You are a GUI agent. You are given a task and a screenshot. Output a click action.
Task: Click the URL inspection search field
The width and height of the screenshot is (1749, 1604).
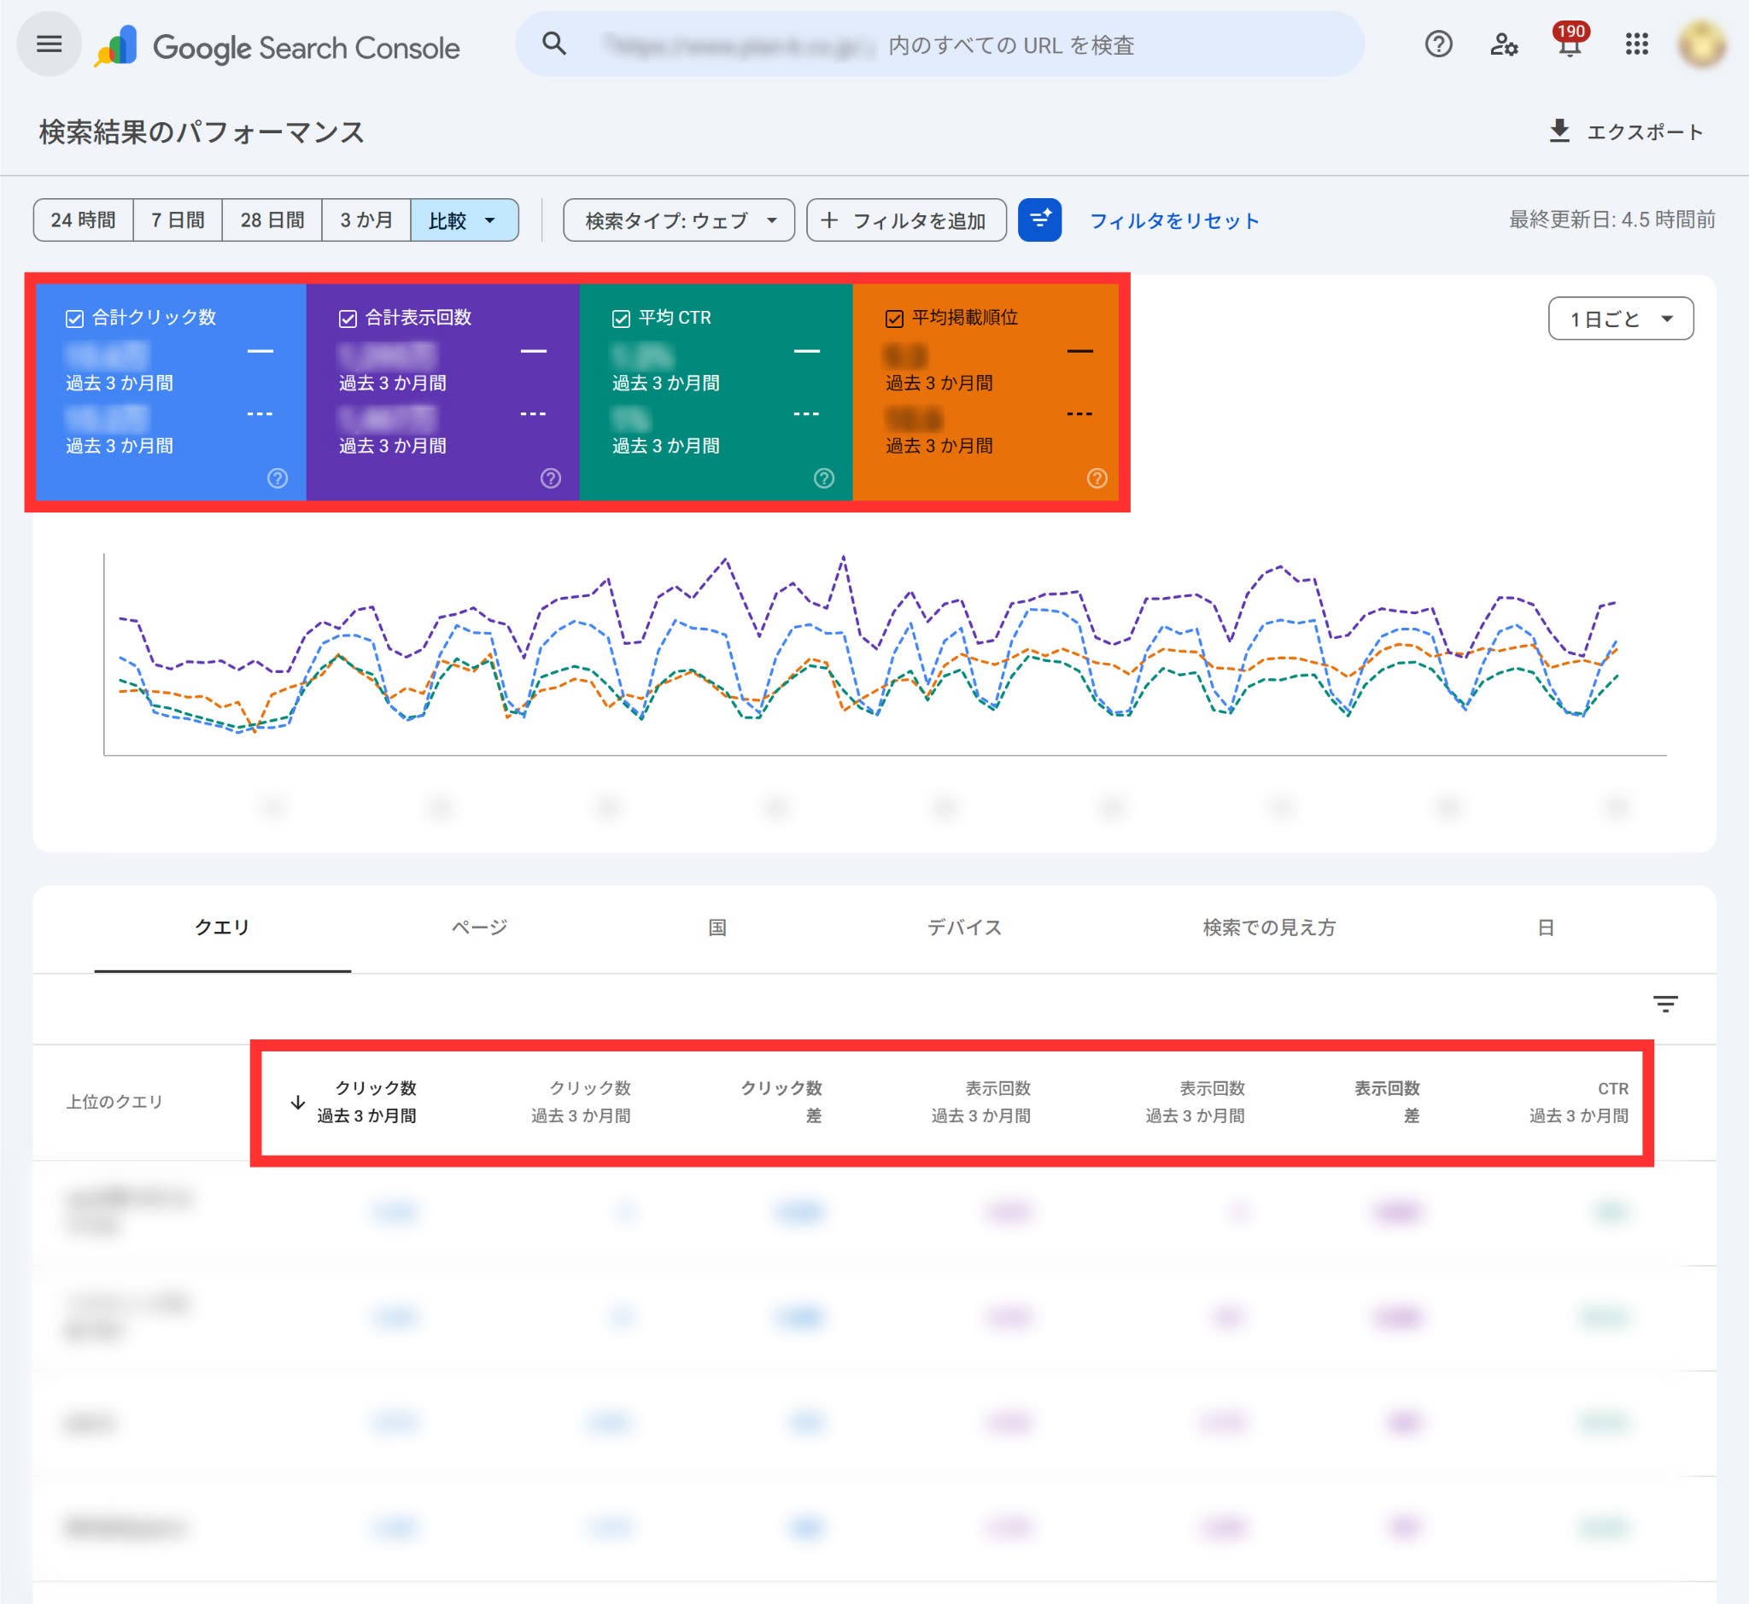(x=939, y=44)
